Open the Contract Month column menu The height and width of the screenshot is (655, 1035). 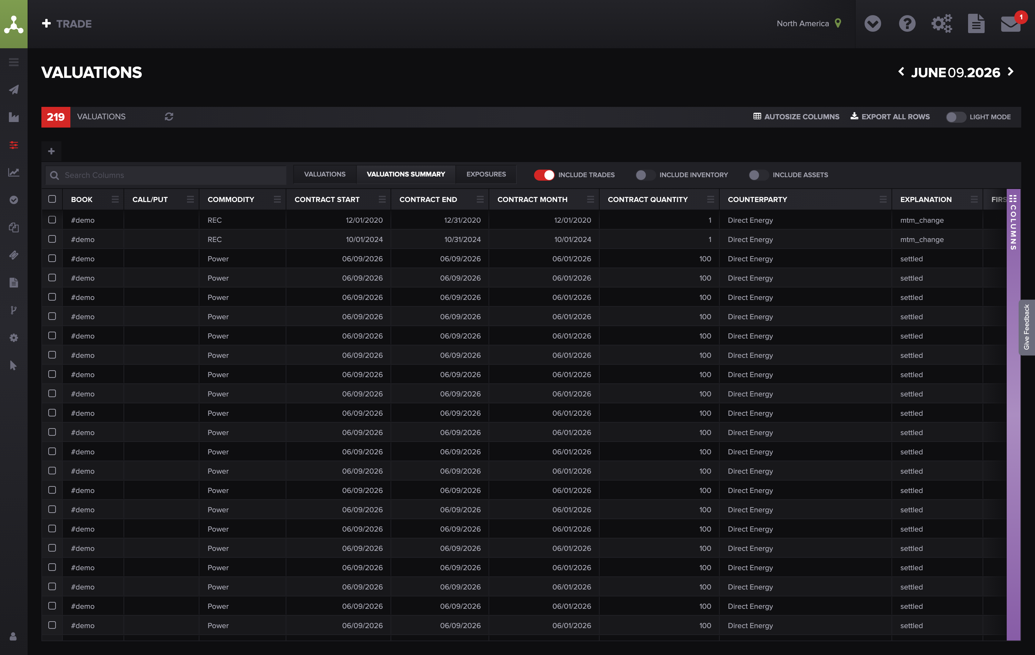pyautogui.click(x=591, y=199)
